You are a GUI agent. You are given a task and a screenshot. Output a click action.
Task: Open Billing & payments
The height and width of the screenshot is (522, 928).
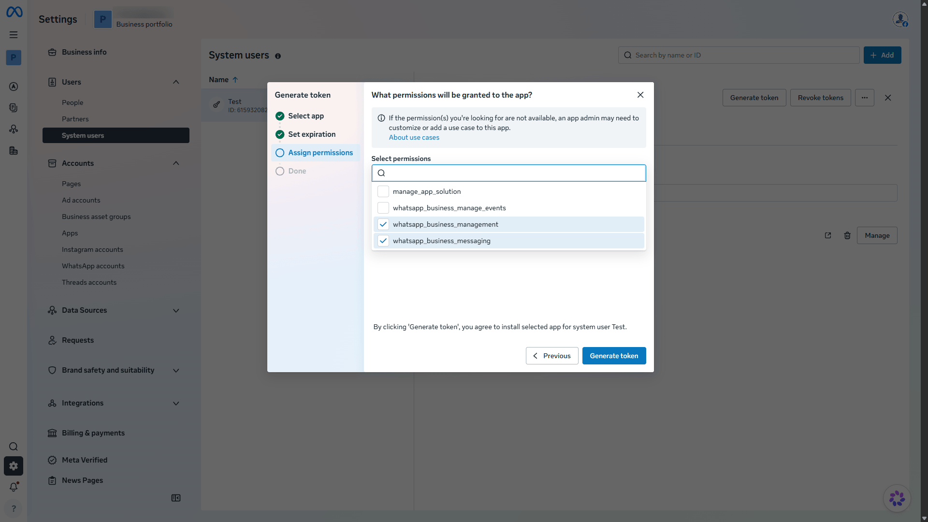[x=93, y=433]
